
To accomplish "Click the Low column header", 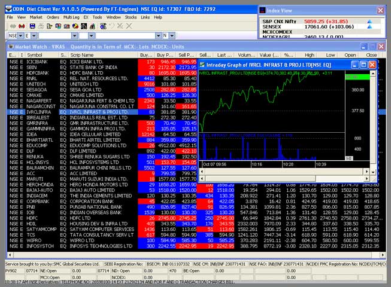I will point(327,55).
